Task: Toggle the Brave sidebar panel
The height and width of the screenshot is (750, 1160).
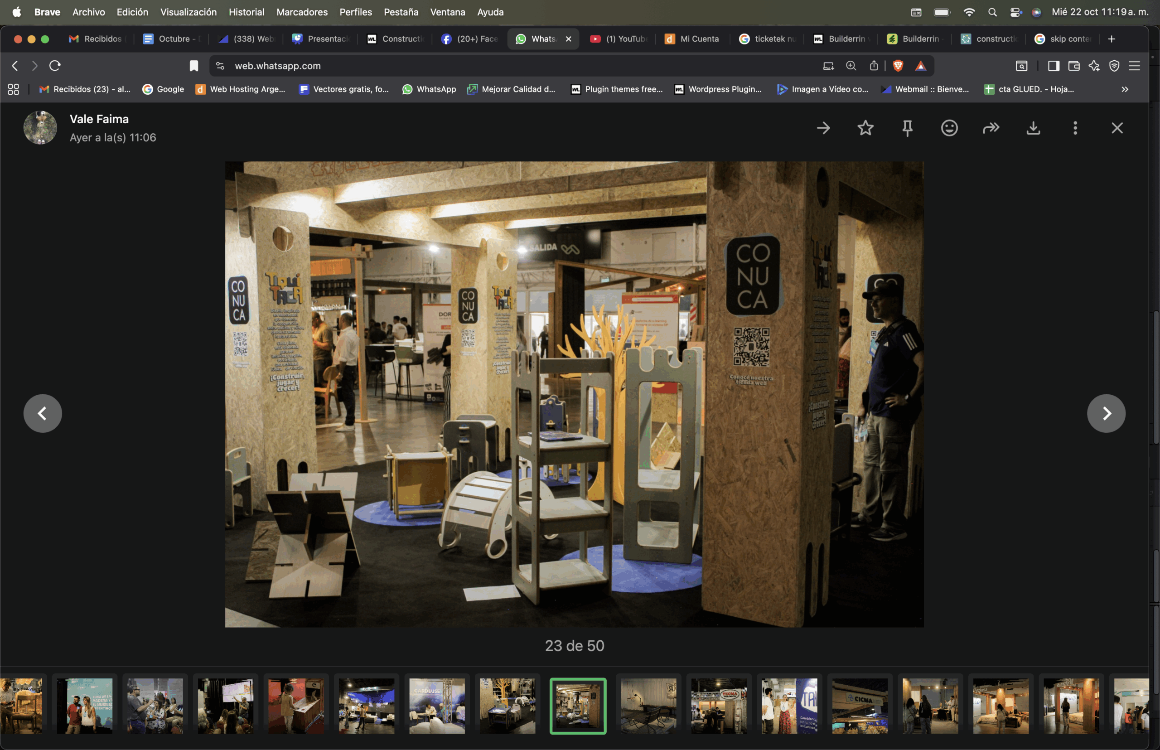Action: [x=1054, y=66]
